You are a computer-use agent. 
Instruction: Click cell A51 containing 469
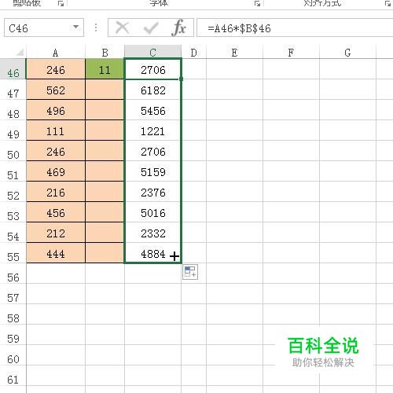pyautogui.click(x=56, y=171)
